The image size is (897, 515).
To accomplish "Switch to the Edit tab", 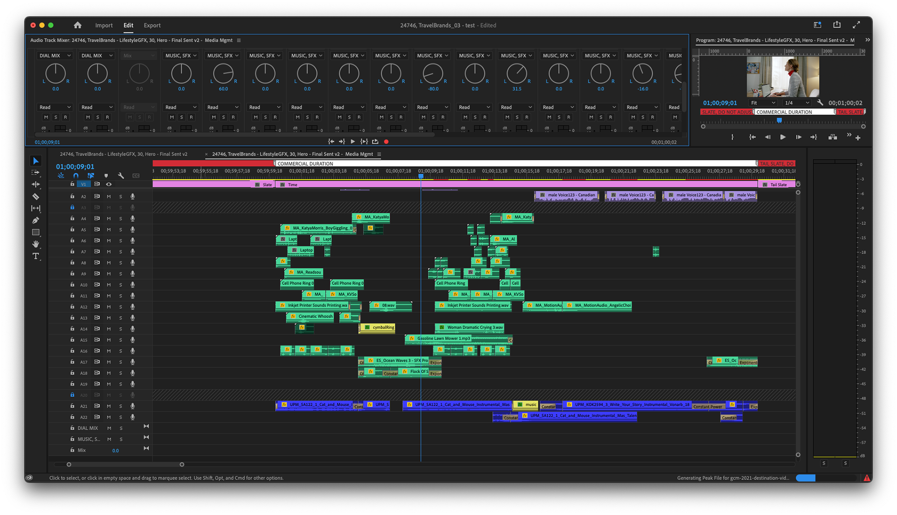I will click(128, 25).
